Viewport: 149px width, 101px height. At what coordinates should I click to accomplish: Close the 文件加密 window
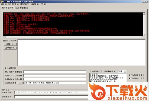click(147, 1)
